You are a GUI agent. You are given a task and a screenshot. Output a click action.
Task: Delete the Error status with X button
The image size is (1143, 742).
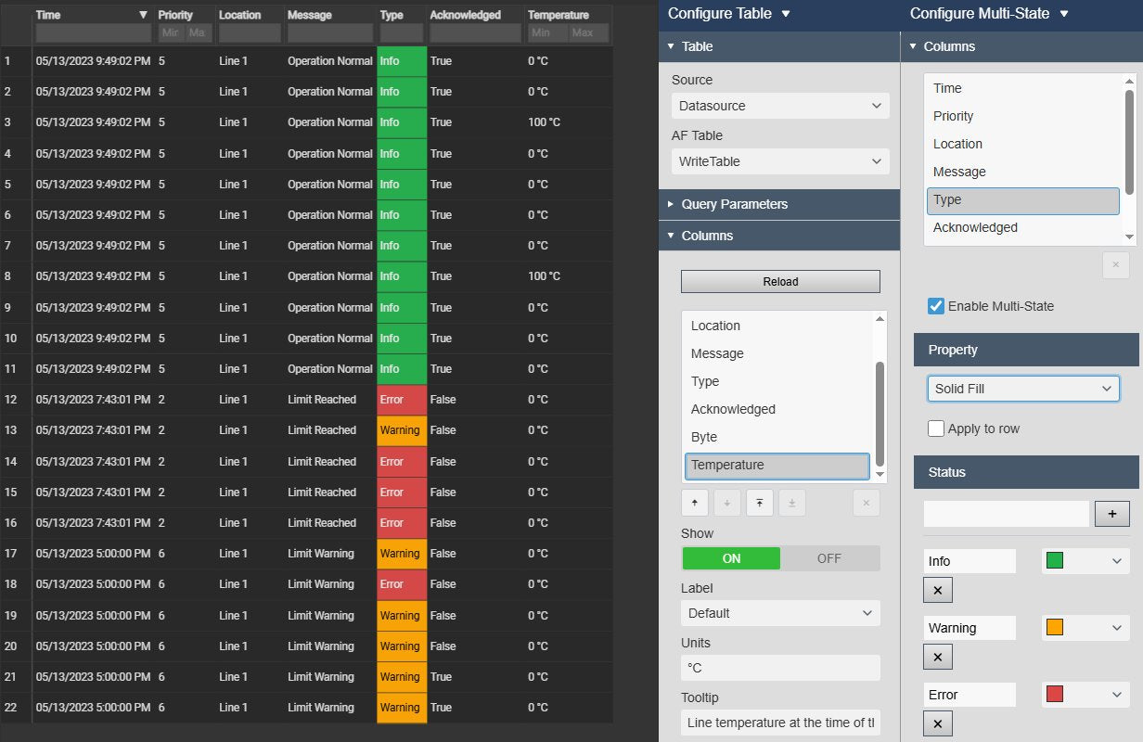[937, 723]
